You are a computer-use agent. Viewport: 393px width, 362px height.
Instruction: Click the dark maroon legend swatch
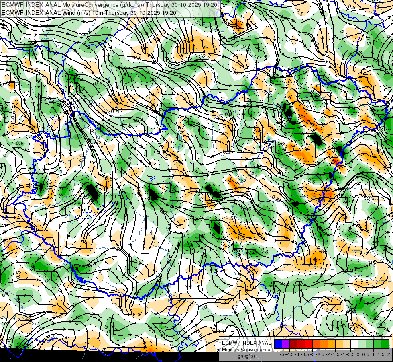[293, 344]
